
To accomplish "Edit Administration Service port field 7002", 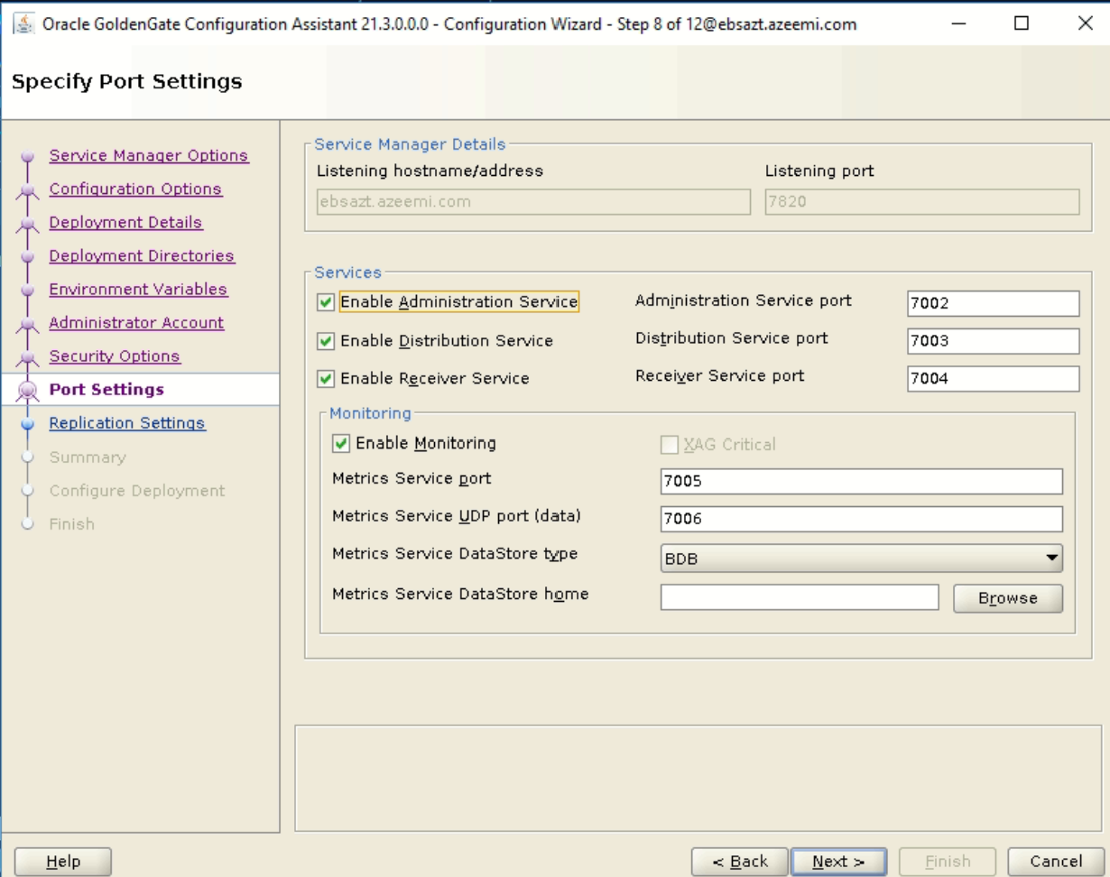I will pyautogui.click(x=994, y=304).
